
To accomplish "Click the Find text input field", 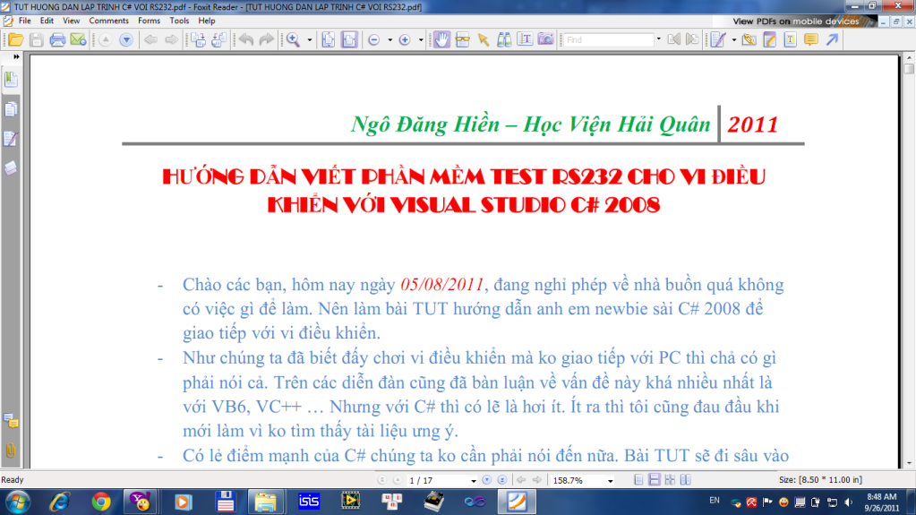I will 608,39.
